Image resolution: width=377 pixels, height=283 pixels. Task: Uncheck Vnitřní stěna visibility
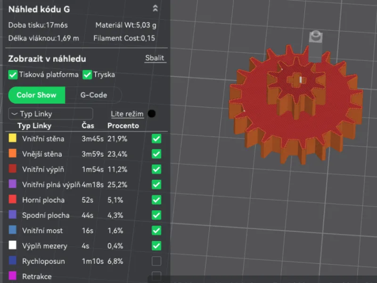tap(156, 139)
